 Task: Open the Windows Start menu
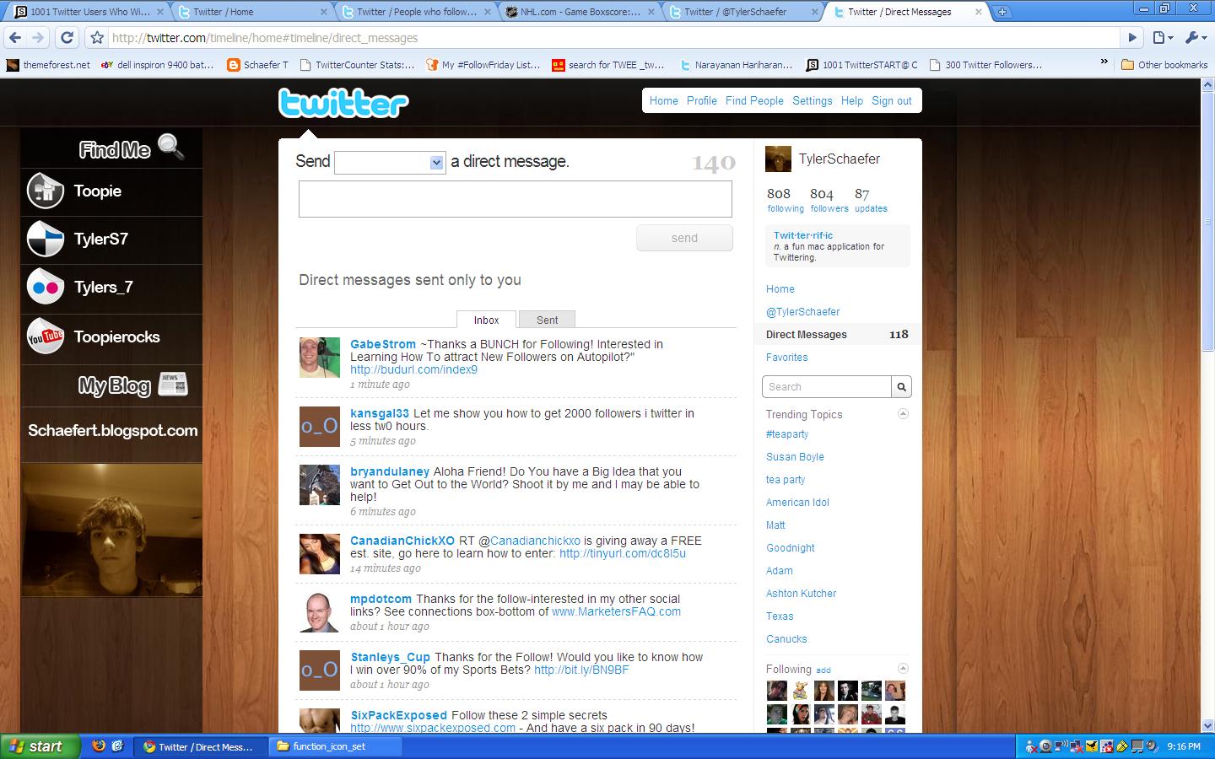click(40, 746)
